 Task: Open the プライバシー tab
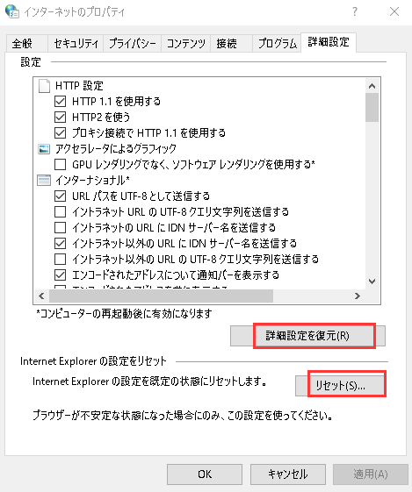point(133,43)
